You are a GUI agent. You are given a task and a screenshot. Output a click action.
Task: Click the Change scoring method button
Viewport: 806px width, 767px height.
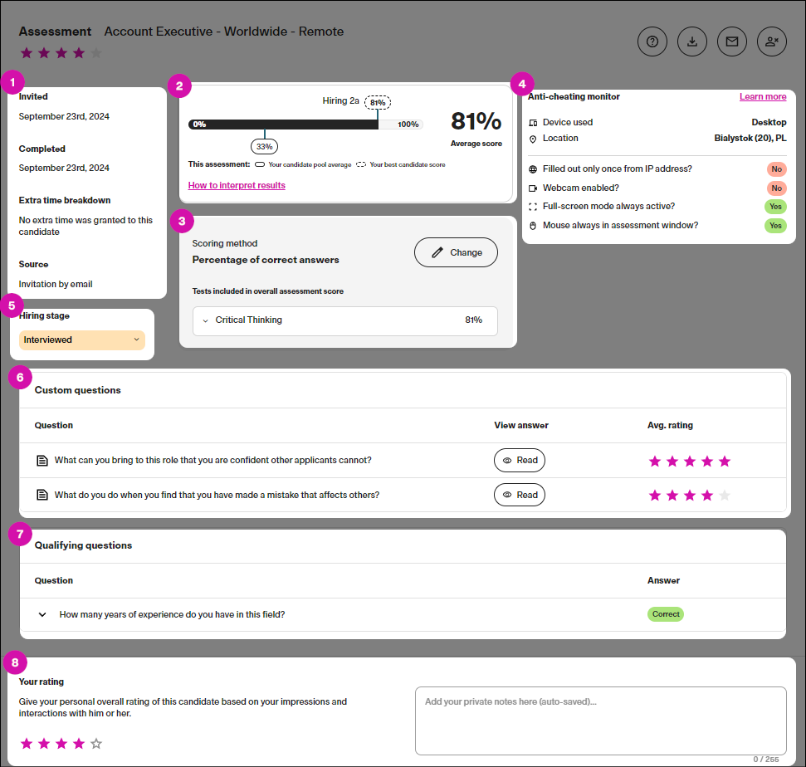[455, 252]
